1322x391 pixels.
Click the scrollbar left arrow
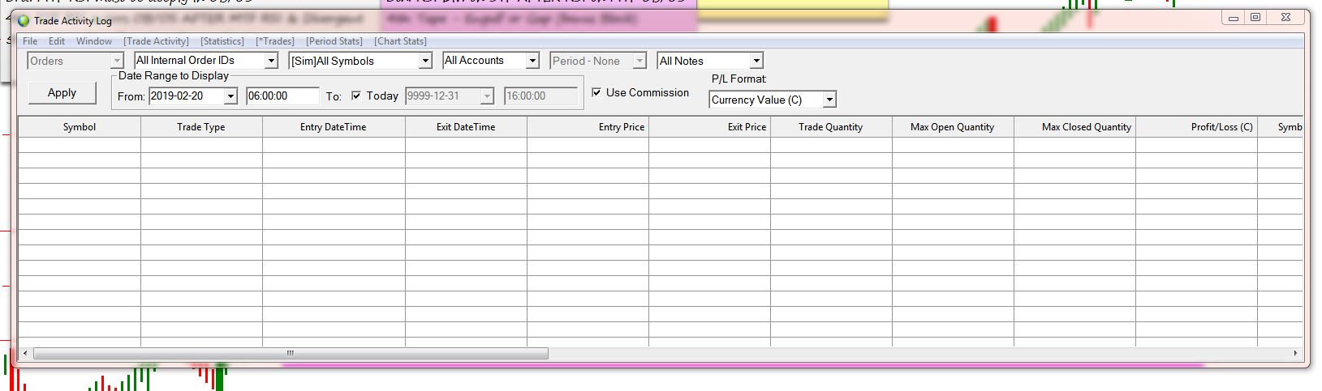25,354
